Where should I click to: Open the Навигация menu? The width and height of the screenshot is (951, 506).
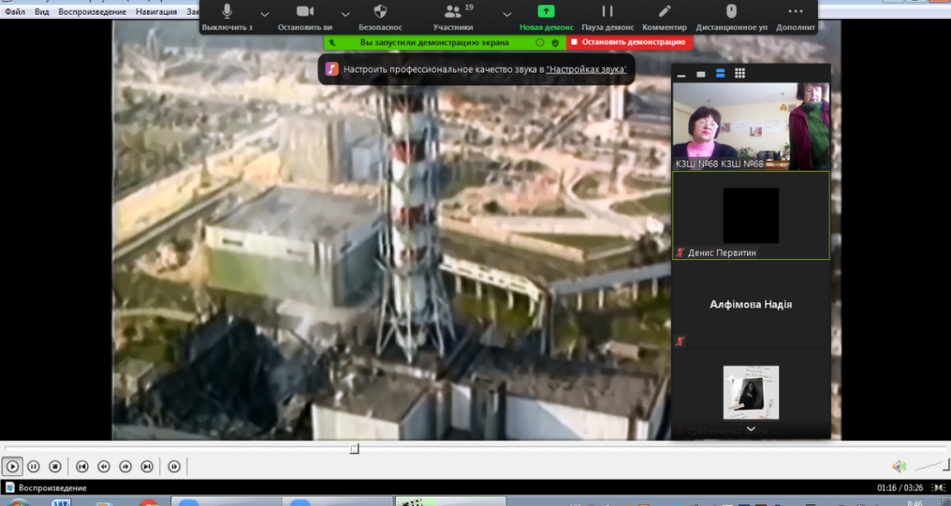point(156,11)
